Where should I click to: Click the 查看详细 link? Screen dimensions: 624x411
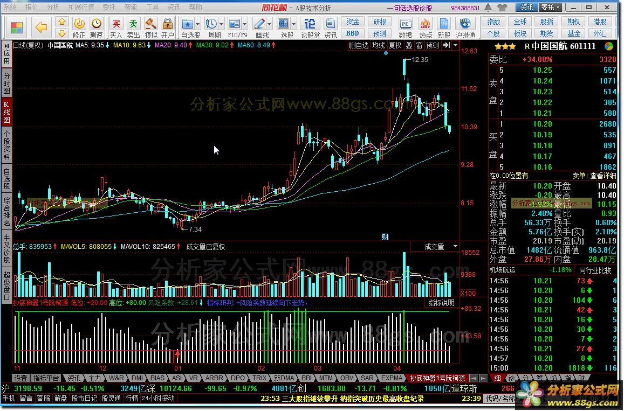click(x=603, y=176)
